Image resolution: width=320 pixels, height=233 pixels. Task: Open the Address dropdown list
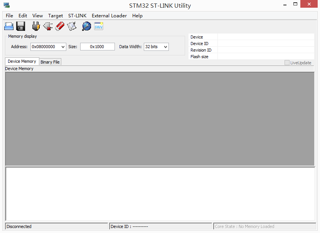(x=63, y=46)
